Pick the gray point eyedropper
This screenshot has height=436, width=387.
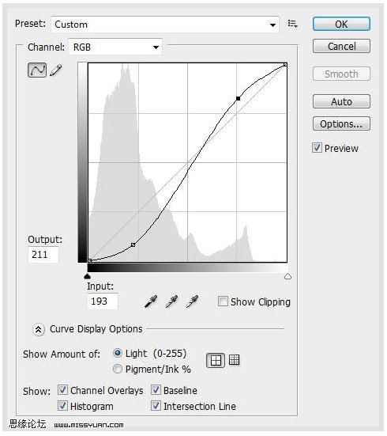[x=171, y=301]
